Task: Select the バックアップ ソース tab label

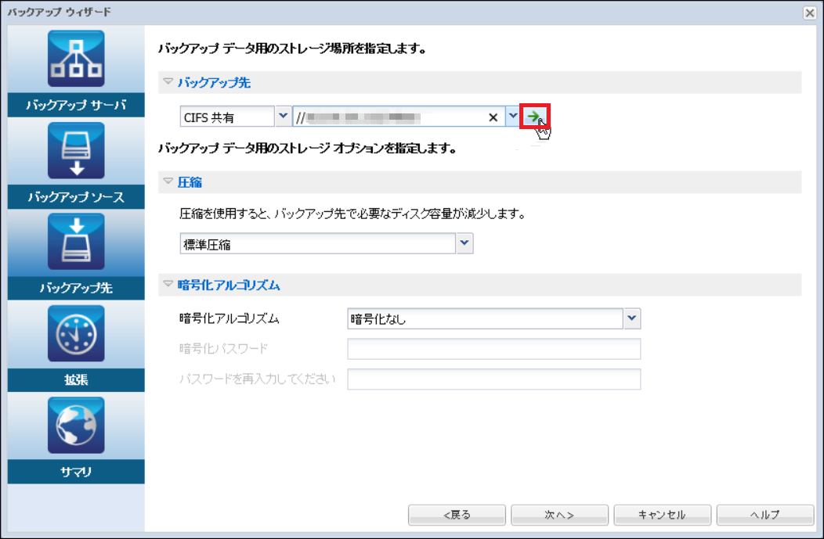Action: (76, 197)
